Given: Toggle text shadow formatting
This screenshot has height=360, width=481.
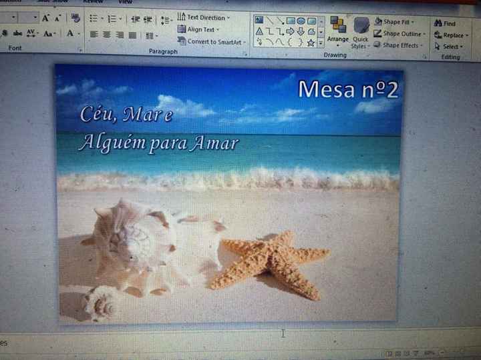Looking at the screenshot, I should coord(5,33).
